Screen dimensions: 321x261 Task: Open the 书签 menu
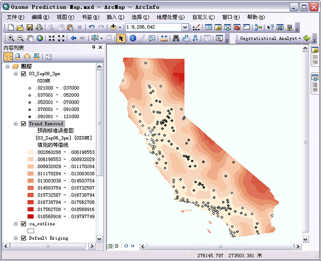point(89,17)
